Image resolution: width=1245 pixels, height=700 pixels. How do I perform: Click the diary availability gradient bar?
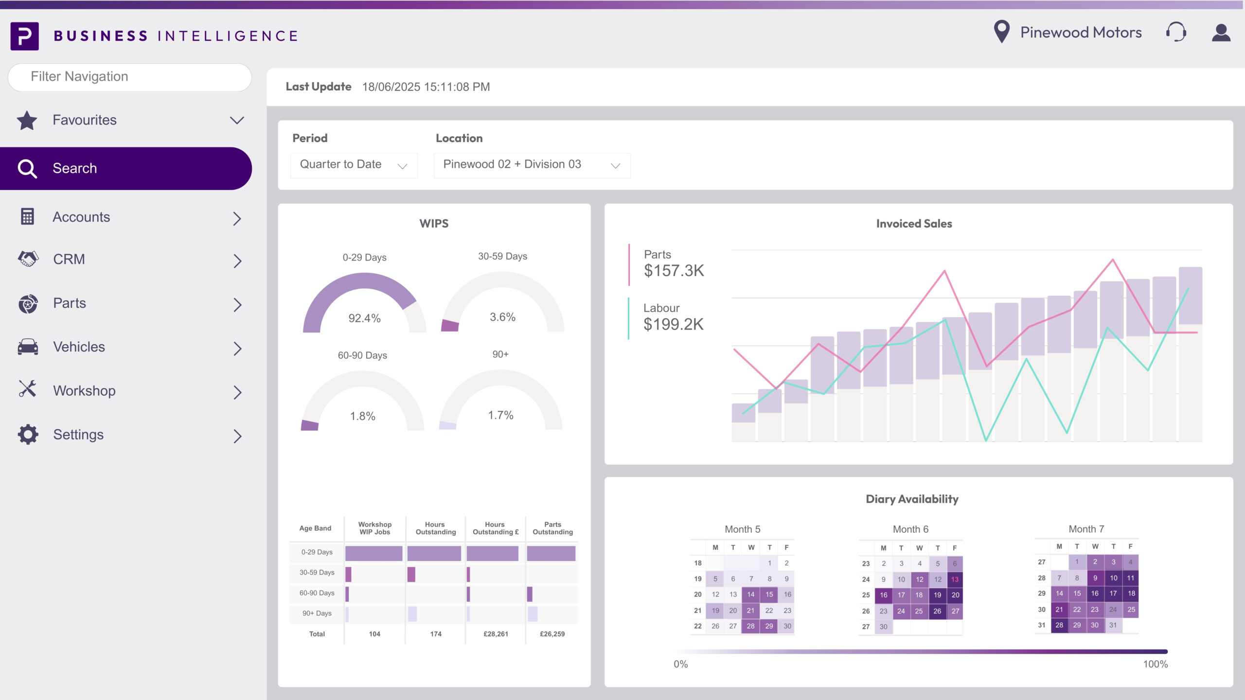[920, 651]
